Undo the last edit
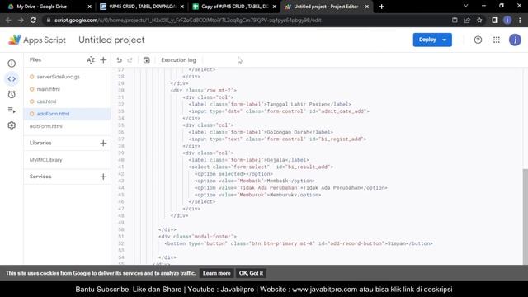Screen dimensions: 528x297 119,60
